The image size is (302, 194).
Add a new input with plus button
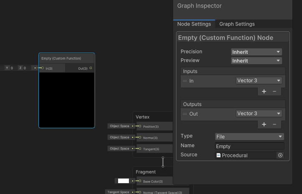click(x=264, y=91)
